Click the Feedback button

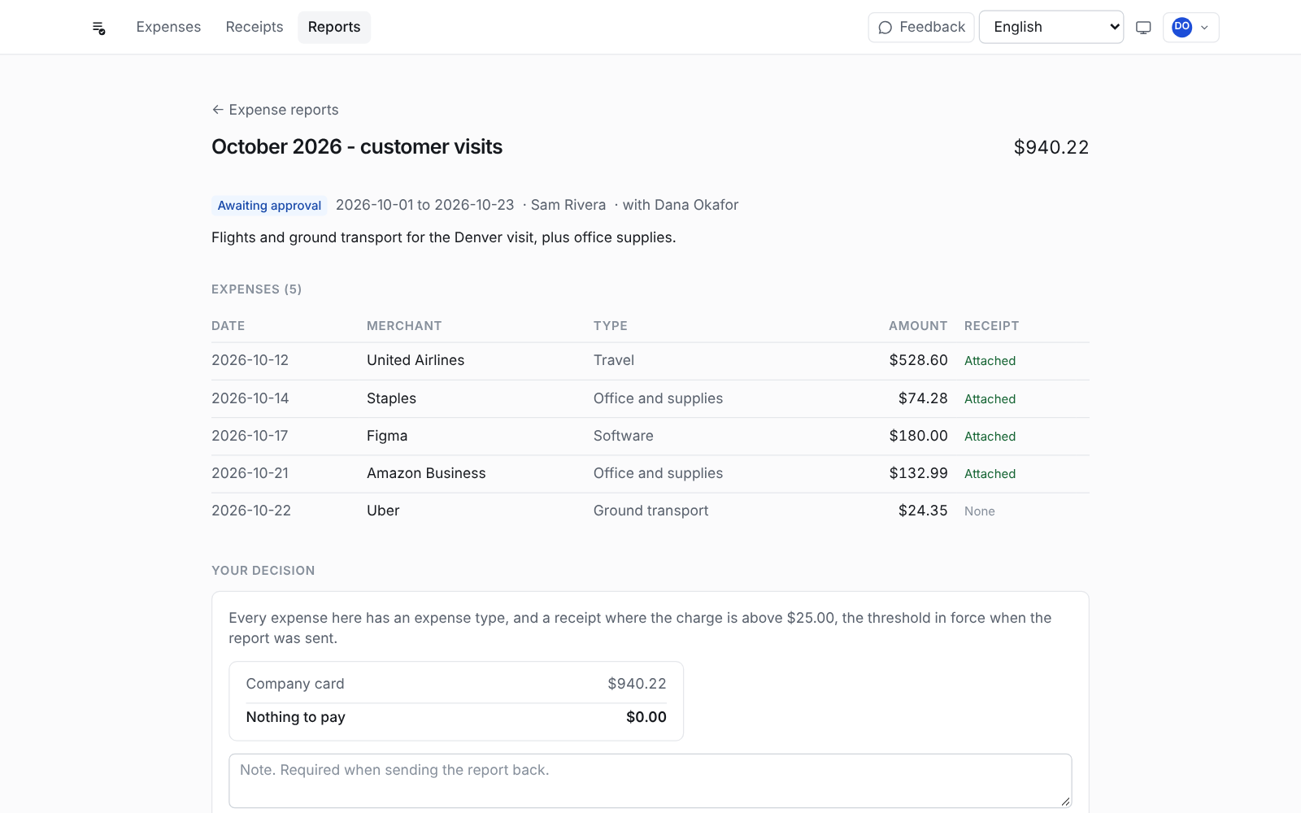(x=921, y=27)
